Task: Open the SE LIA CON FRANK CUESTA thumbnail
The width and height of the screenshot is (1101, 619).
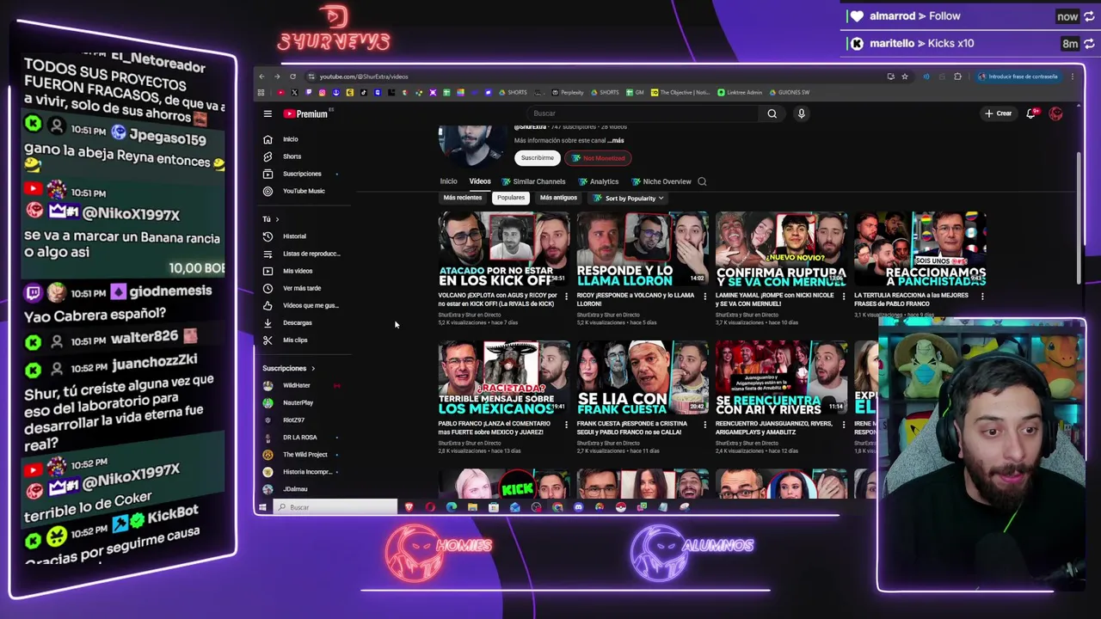Action: (643, 378)
